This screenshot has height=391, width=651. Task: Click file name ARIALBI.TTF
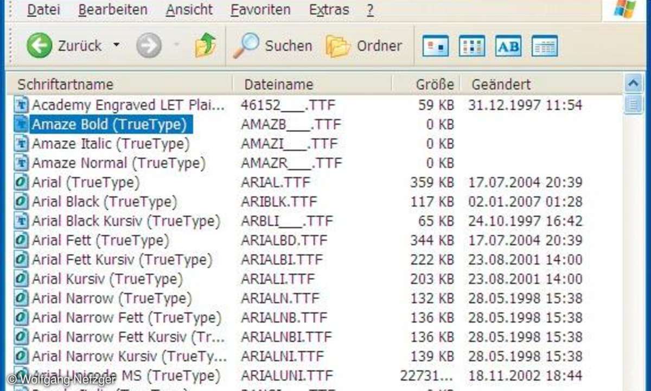pyautogui.click(x=282, y=260)
